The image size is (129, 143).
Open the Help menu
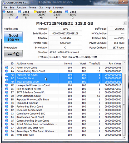click(x=48, y=8)
